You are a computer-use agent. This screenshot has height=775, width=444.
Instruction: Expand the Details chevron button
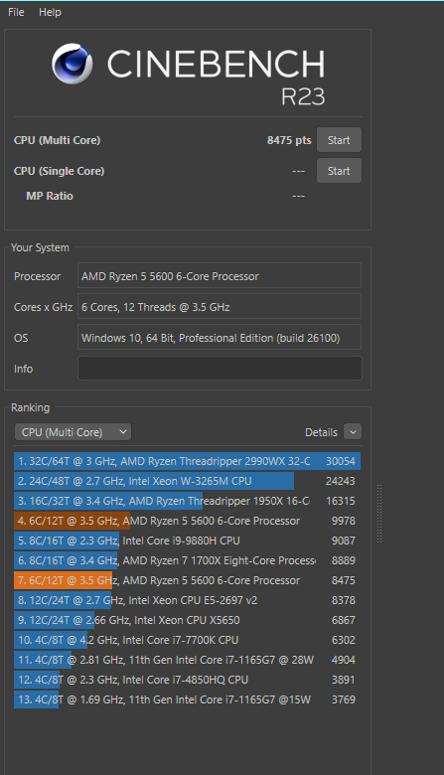pyautogui.click(x=353, y=432)
